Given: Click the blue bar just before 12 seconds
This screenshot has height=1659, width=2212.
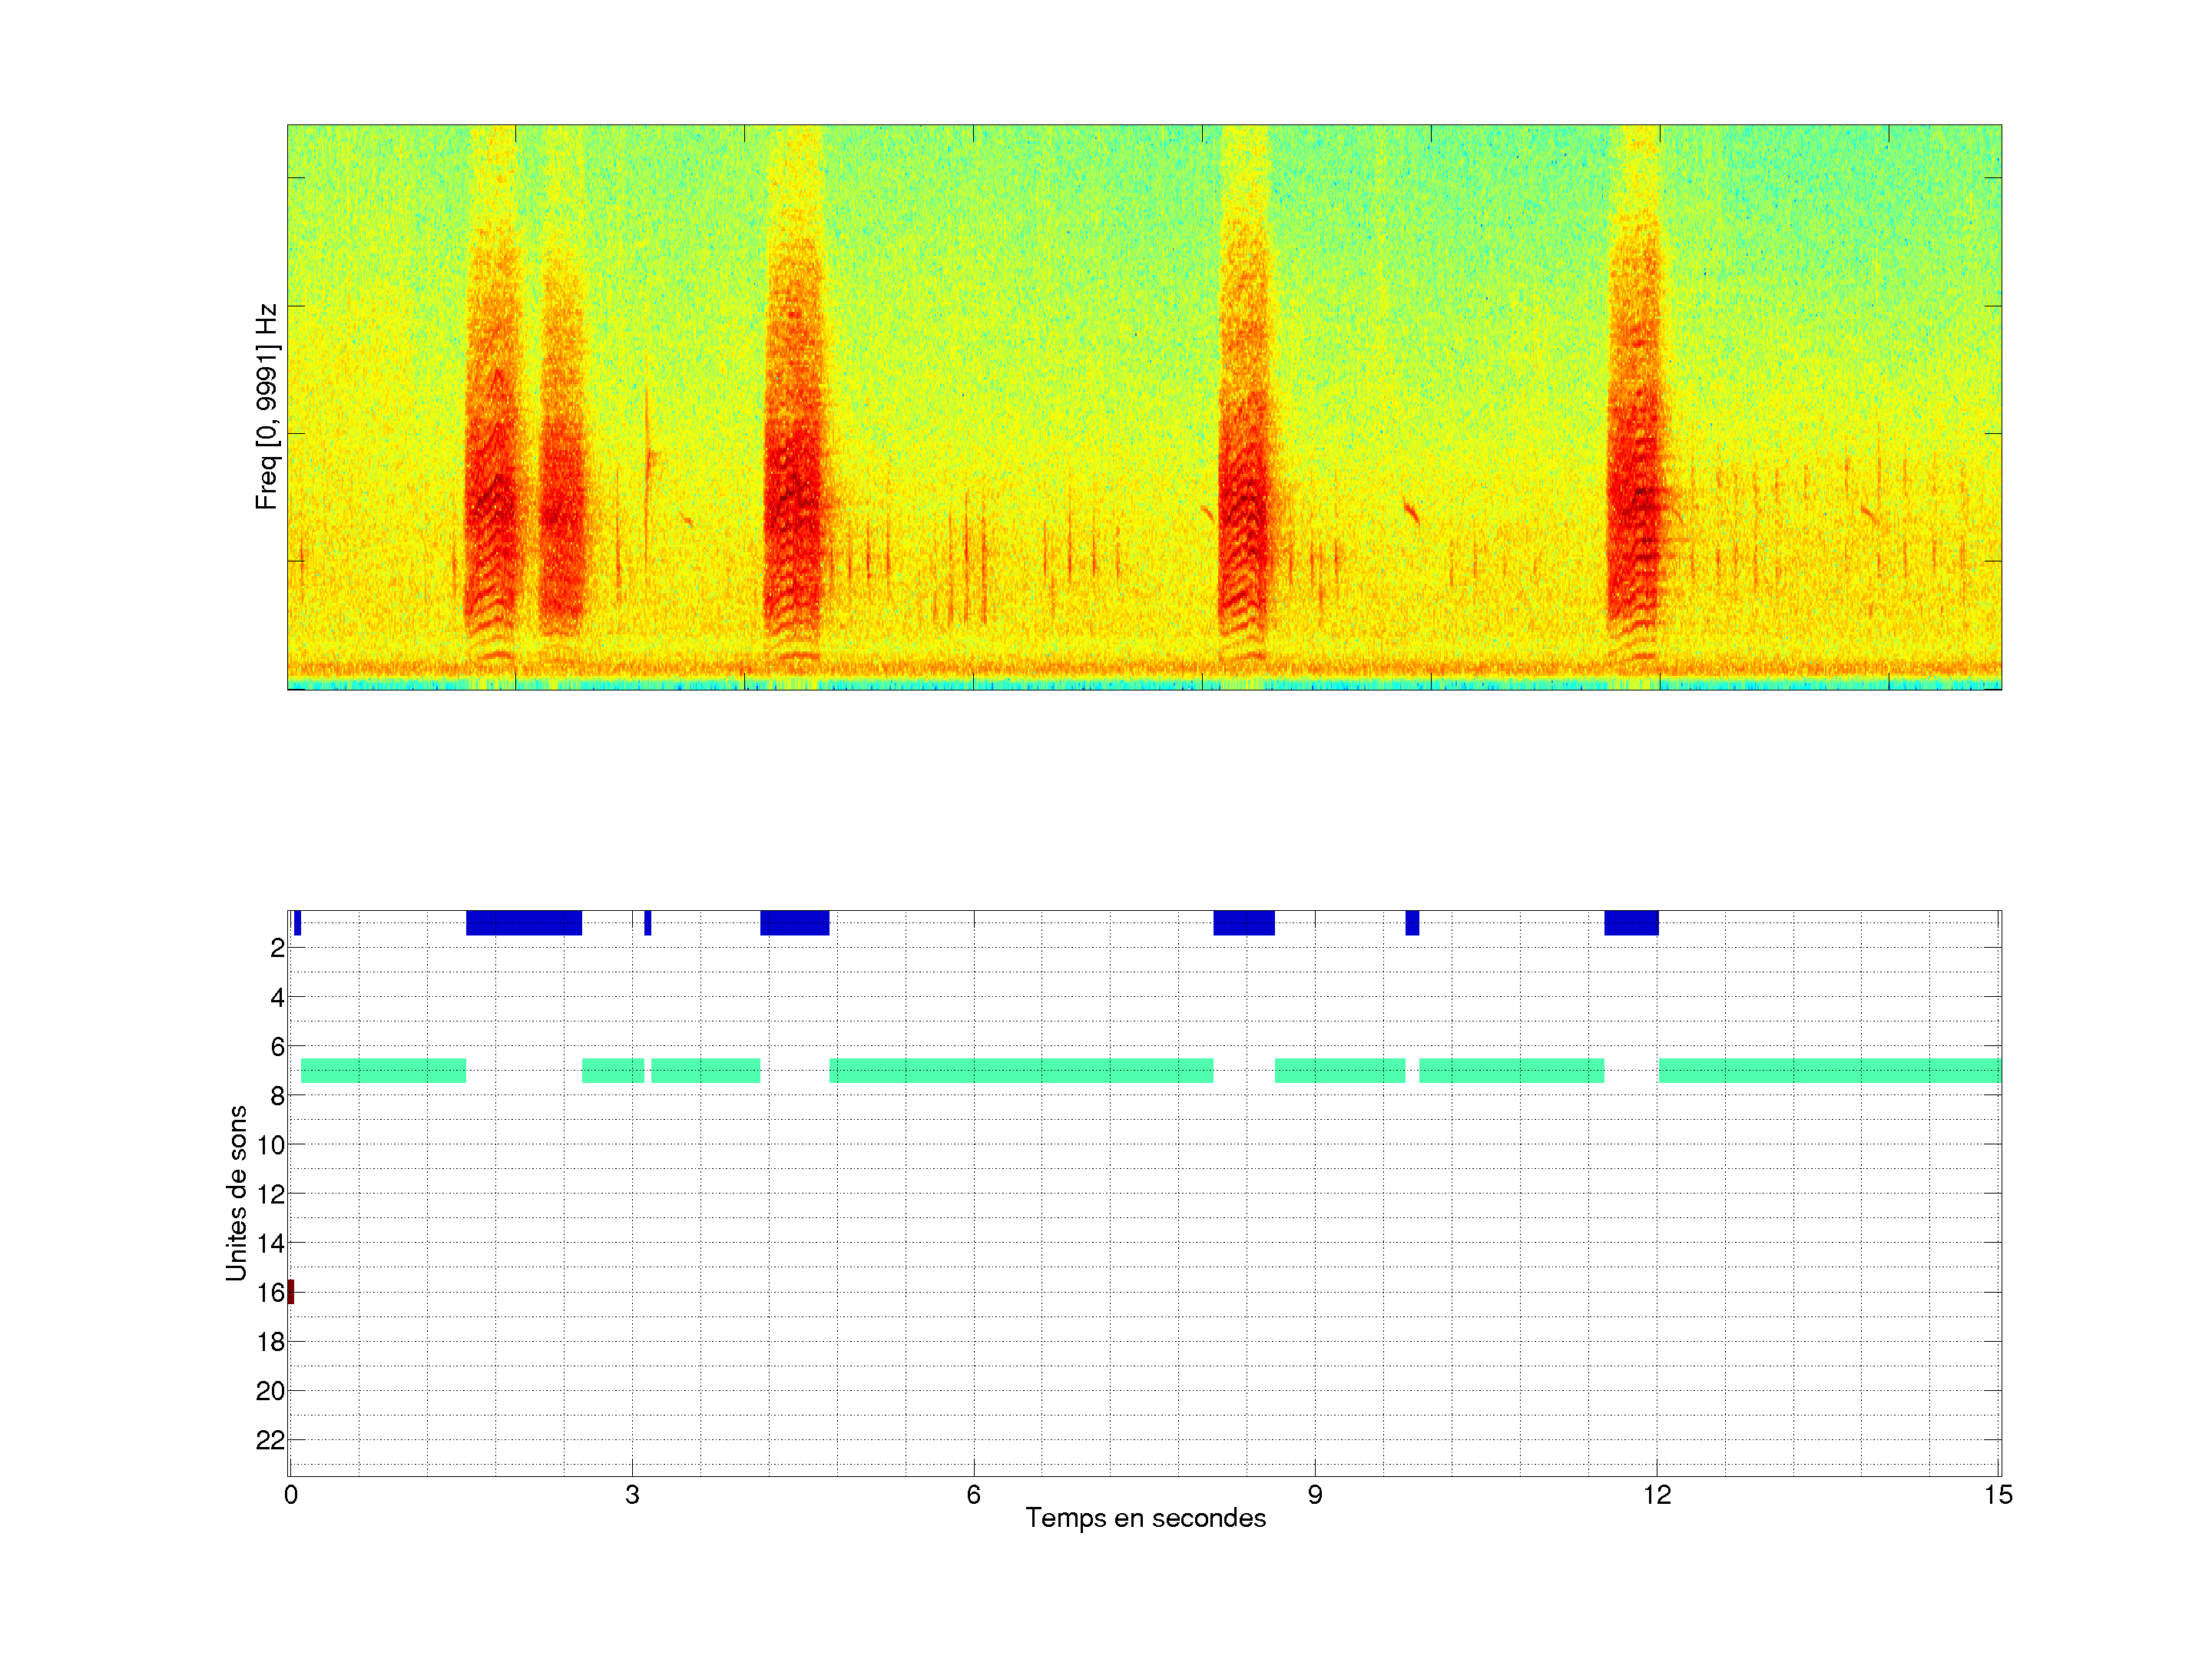Looking at the screenshot, I should tap(1631, 923).
